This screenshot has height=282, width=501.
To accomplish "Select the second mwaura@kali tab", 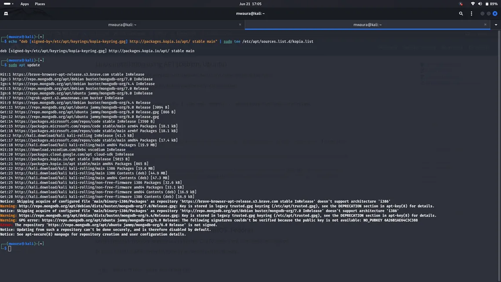I will (367, 24).
